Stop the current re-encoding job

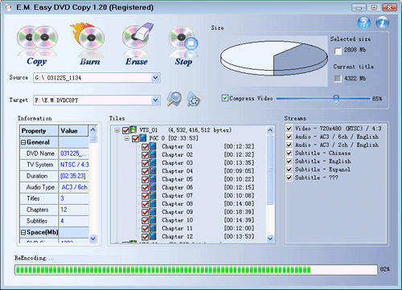coord(183,46)
